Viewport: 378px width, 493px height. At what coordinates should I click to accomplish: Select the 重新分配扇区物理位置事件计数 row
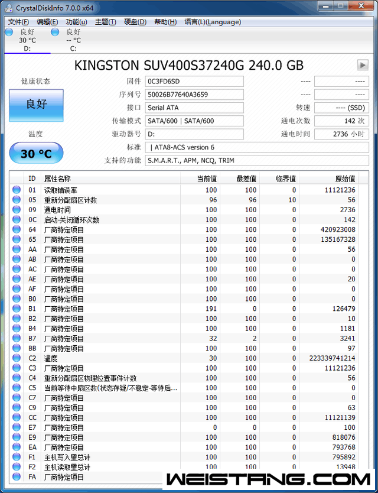coord(184,378)
